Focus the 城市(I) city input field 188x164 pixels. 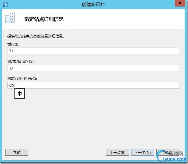point(93,51)
